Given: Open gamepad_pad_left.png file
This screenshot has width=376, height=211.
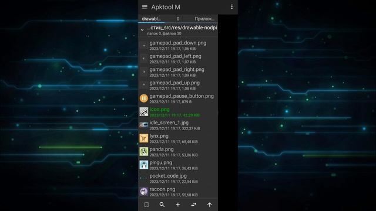Looking at the screenshot, I should pyautogui.click(x=178, y=59).
